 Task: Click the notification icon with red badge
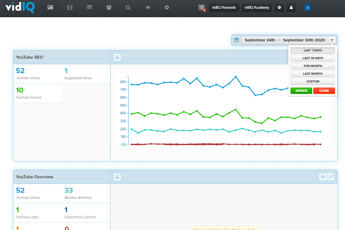[202, 8]
